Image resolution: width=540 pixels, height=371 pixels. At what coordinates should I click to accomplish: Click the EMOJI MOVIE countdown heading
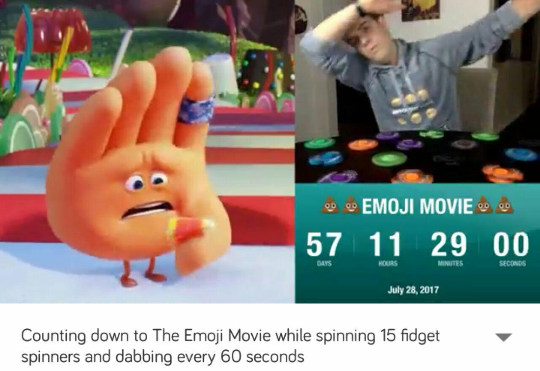(417, 206)
